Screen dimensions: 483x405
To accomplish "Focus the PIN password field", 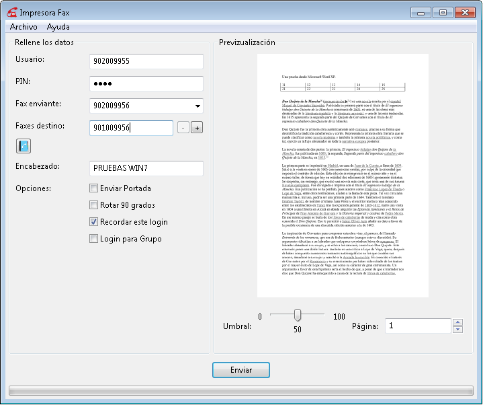I will [146, 83].
